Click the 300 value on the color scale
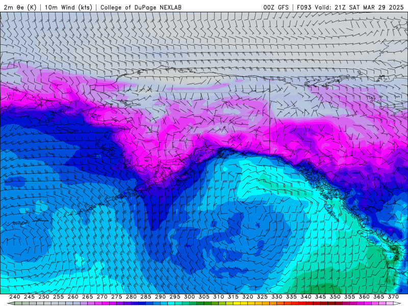 click(189, 297)
